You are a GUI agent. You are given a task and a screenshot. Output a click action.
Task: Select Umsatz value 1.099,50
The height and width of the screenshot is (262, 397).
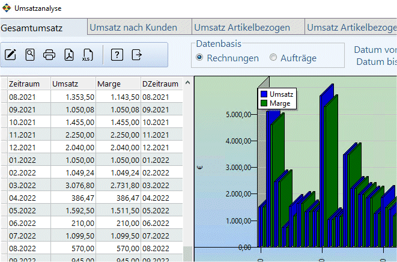73,236
